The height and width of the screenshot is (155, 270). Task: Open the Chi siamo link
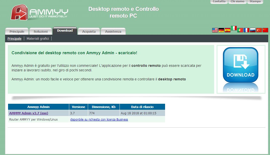238,1
